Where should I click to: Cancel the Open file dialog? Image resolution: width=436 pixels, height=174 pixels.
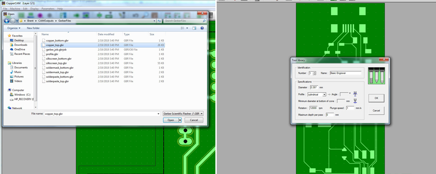point(193,120)
